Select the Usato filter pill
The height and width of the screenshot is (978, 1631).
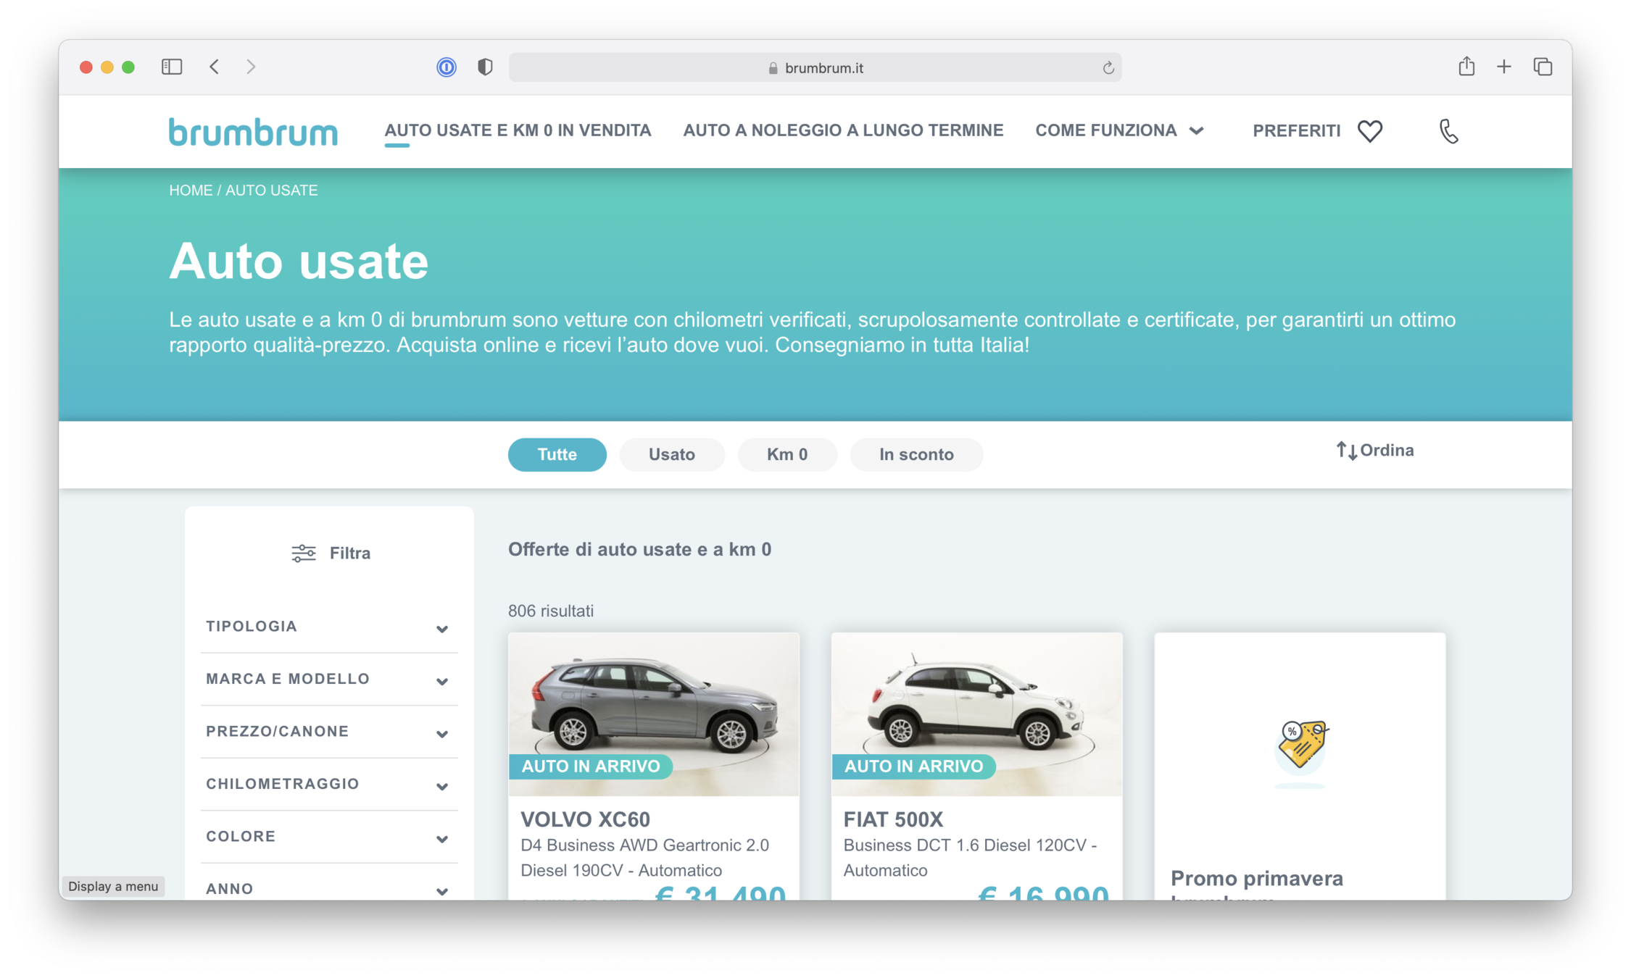click(671, 454)
